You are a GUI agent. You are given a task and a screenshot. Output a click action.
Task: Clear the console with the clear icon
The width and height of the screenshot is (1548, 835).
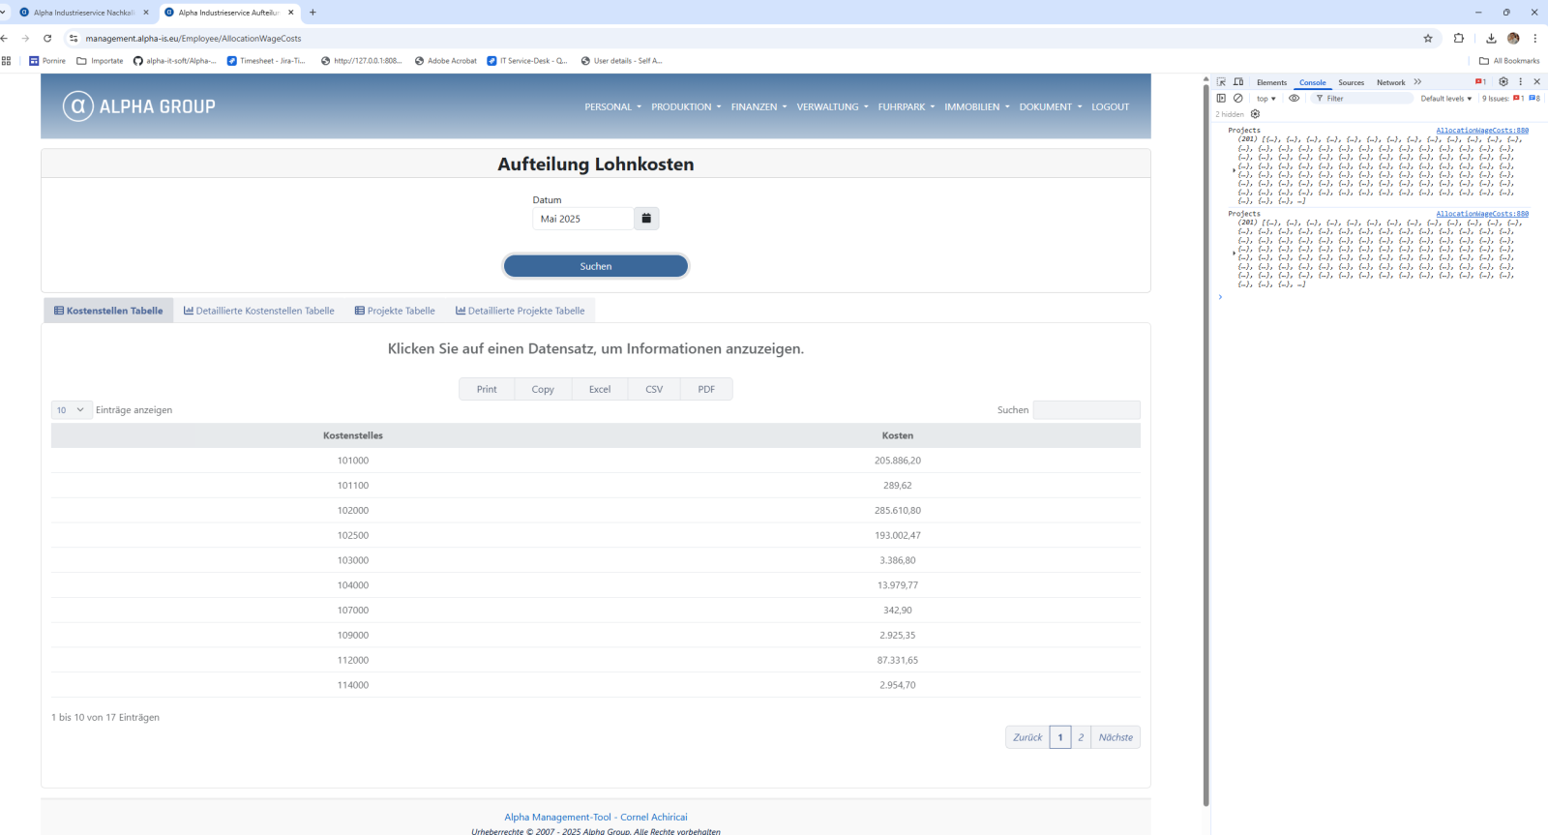1237,99
